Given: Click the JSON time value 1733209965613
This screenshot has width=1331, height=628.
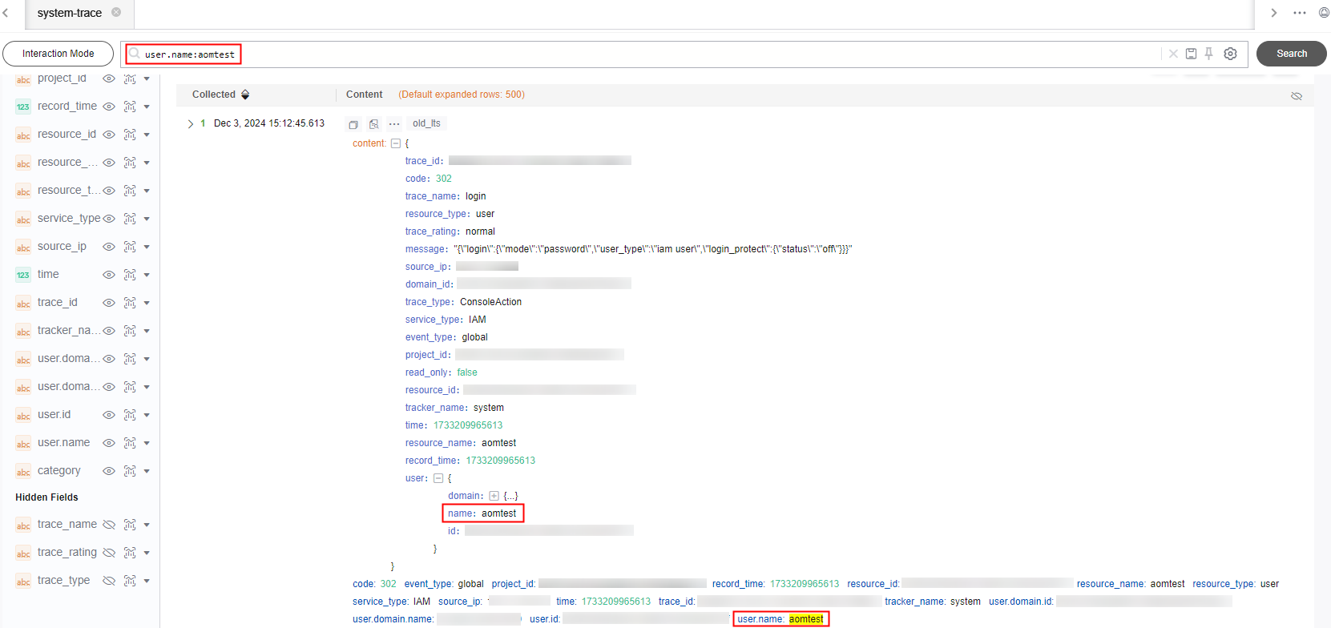Looking at the screenshot, I should (468, 425).
